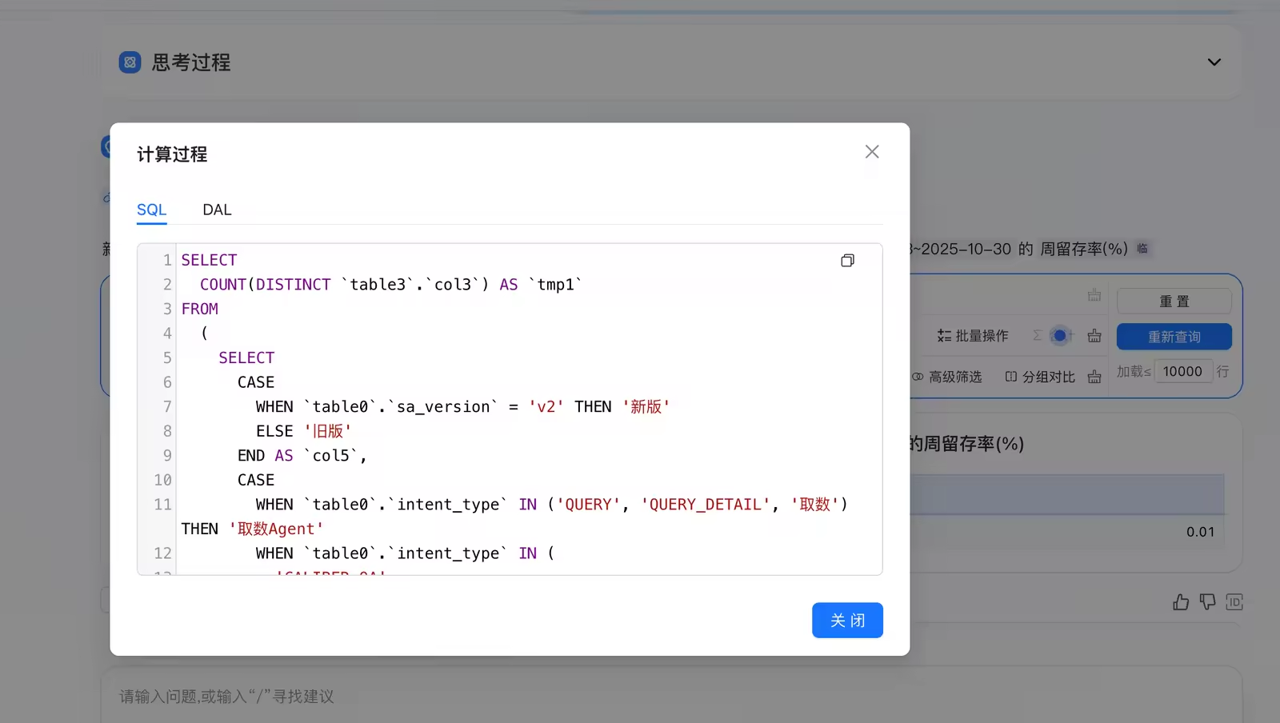
Task: Click '取数Agent' string in the code
Action: [276, 529]
